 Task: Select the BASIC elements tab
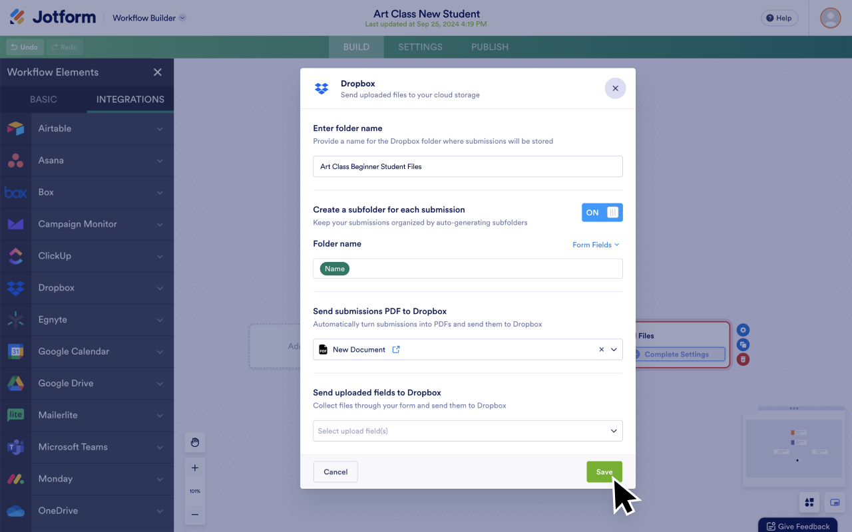tap(43, 99)
